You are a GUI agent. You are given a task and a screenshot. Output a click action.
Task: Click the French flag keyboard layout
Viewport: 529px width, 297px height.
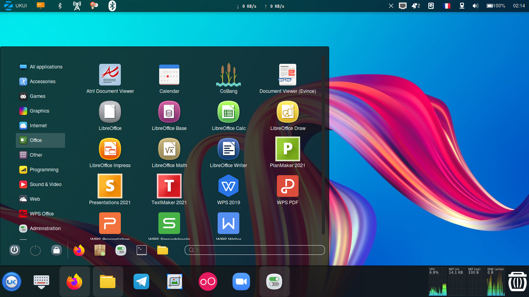[x=447, y=6]
